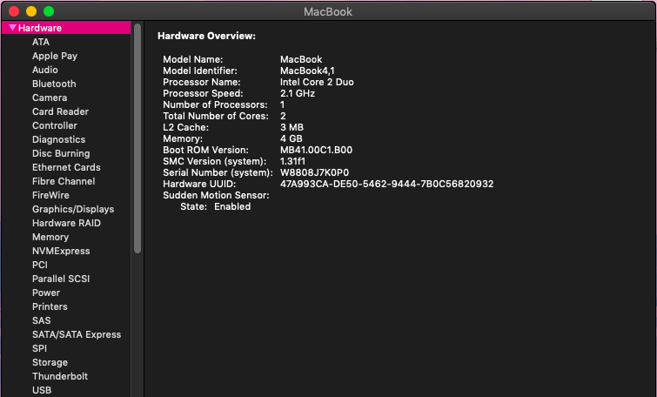Minimize window using the yellow button

[31, 11]
